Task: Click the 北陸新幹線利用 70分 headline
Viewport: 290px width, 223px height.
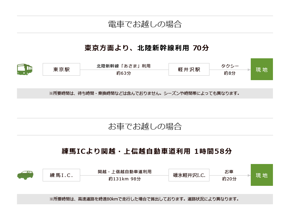Action: 147,48
